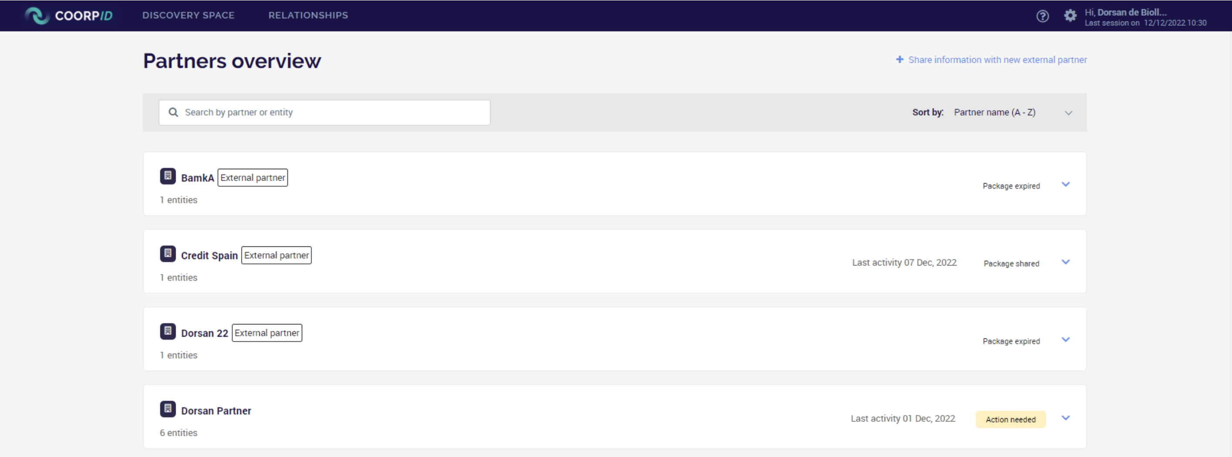Click the BamkA building icon

[168, 176]
